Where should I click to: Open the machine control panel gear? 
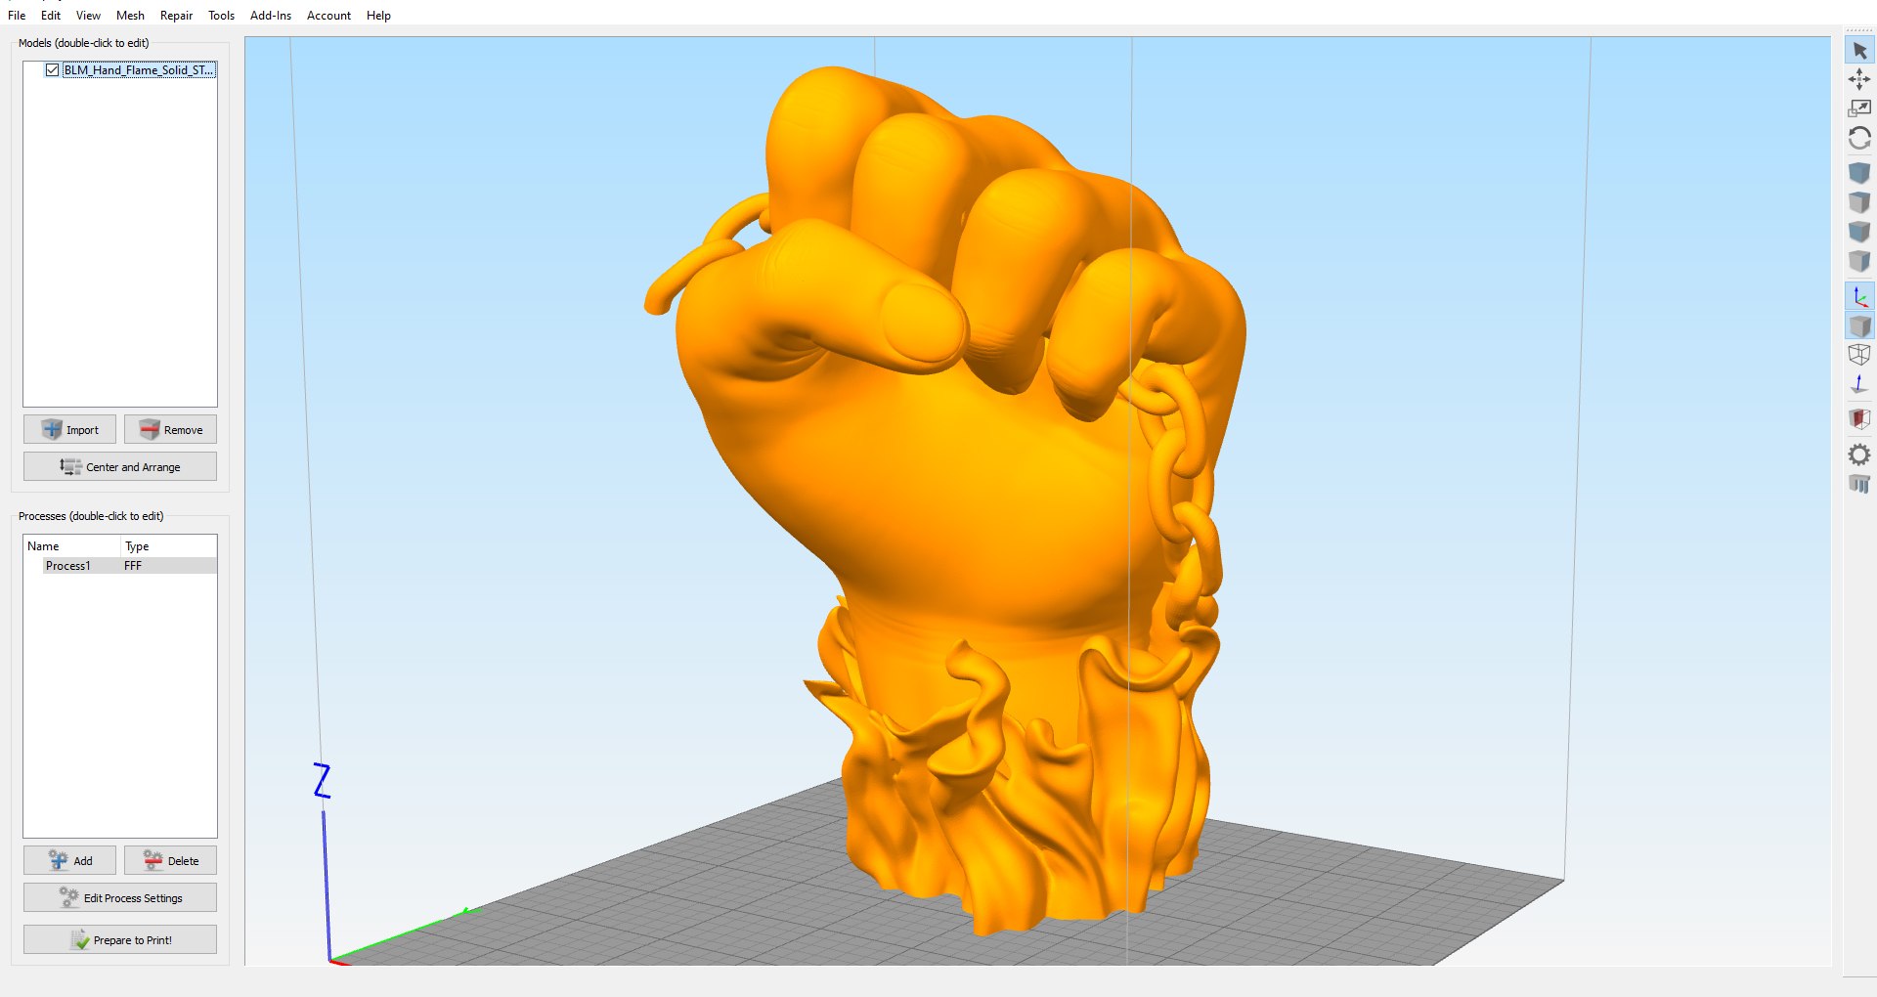[x=1859, y=455]
